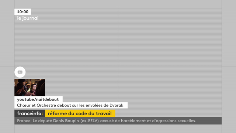Select the "France" ticker category label
Image resolution: width=236 pixels, height=133 pixels.
24,121
